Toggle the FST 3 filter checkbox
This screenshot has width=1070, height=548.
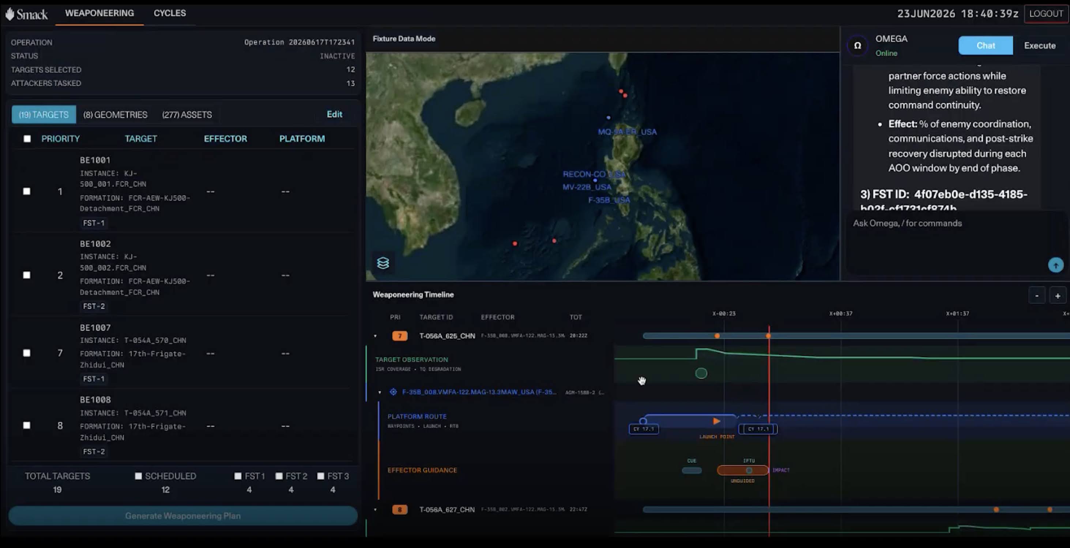click(x=321, y=476)
